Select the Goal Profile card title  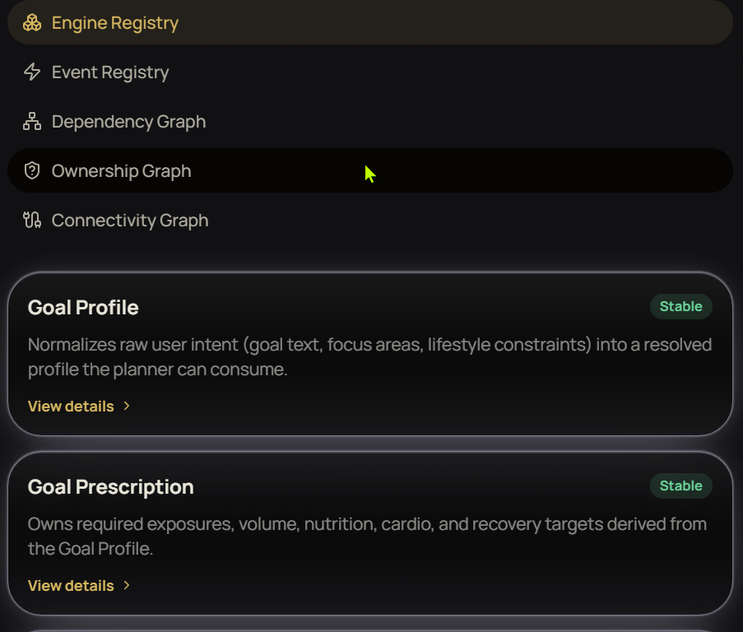tap(83, 308)
